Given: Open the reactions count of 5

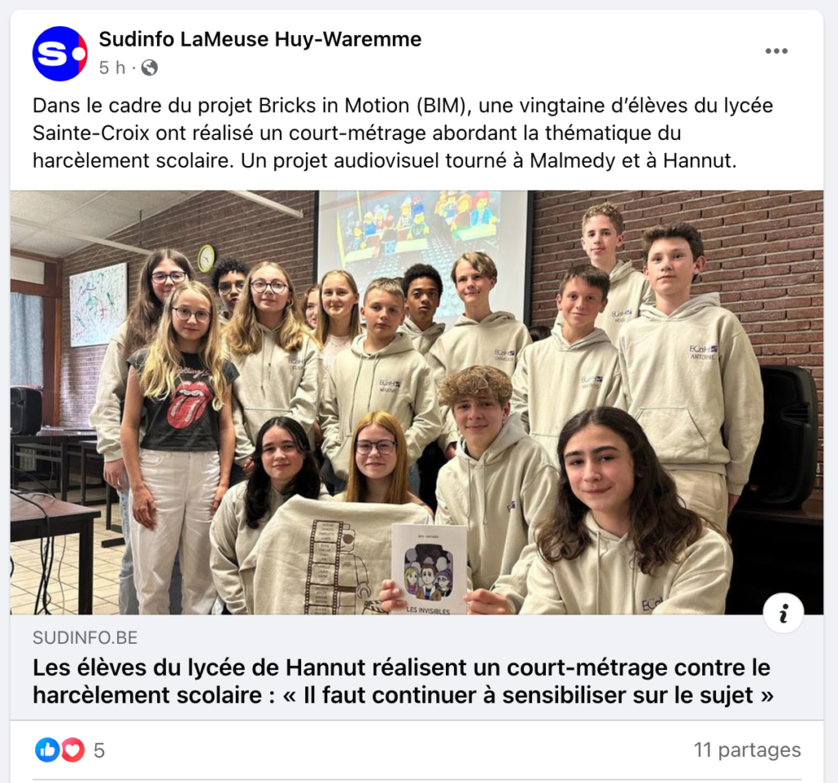Looking at the screenshot, I should [99, 750].
